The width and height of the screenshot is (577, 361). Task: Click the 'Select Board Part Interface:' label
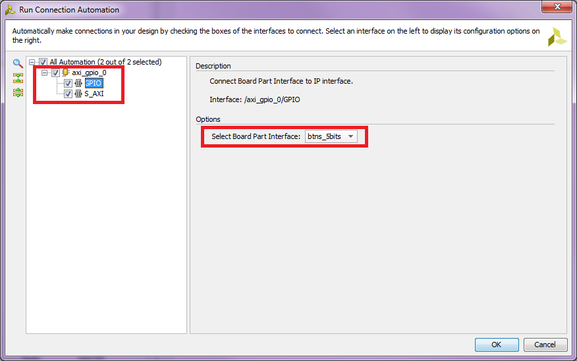point(256,136)
